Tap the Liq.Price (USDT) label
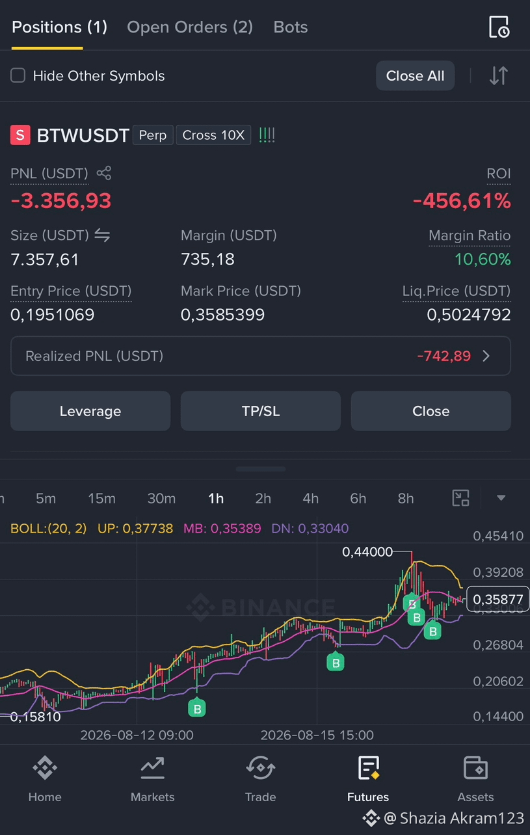Image resolution: width=530 pixels, height=835 pixels. click(x=457, y=291)
